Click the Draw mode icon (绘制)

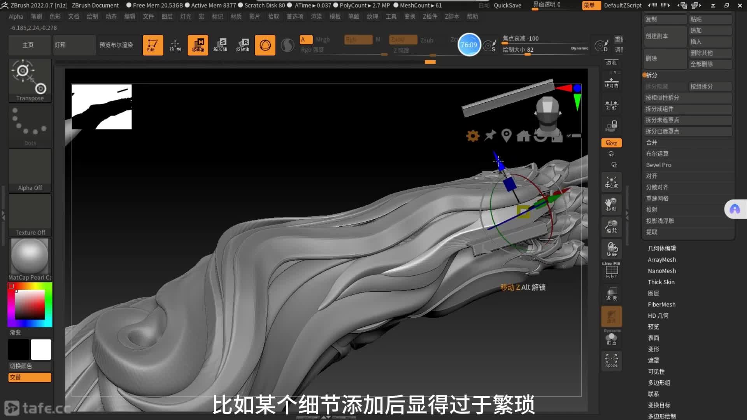[175, 45]
